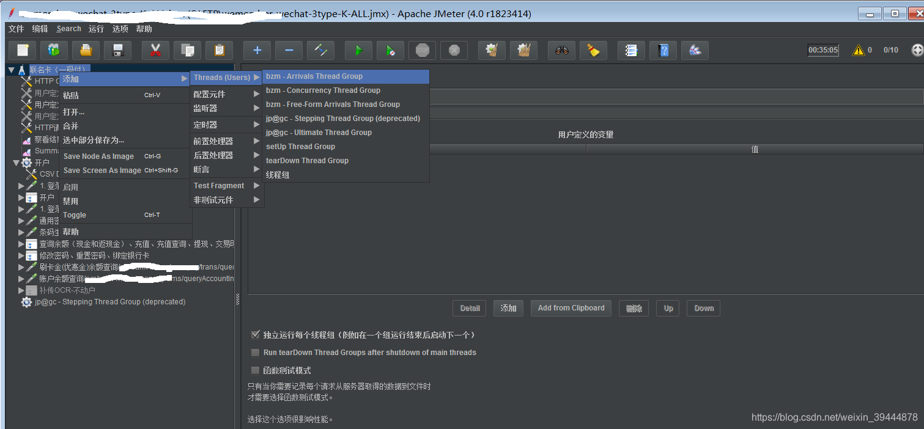The width and height of the screenshot is (924, 429).
Task: Expand the 补传OCR-不动户 node arrow
Action: [21, 290]
